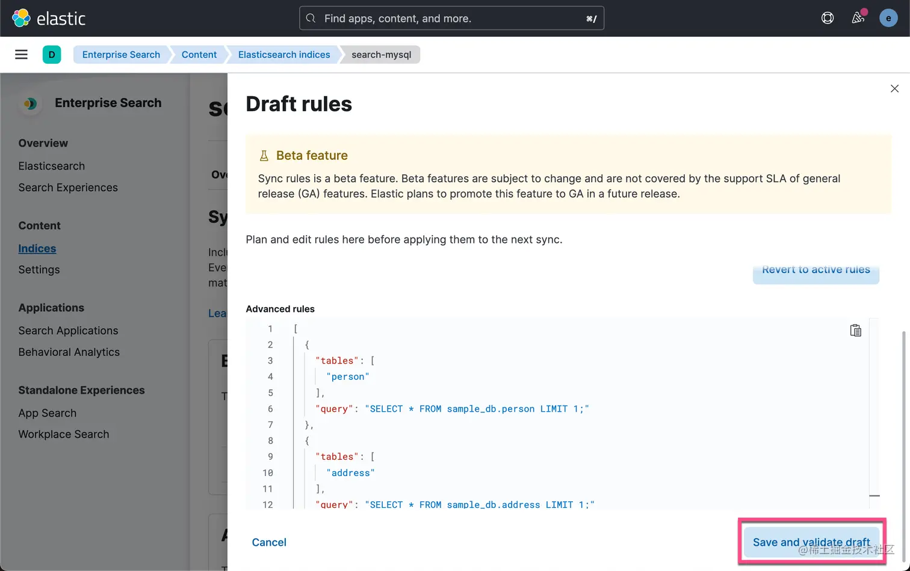Open Elasticsearch indices breadcrumb

(284, 55)
